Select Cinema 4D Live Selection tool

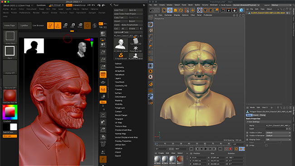tap(164, 10)
